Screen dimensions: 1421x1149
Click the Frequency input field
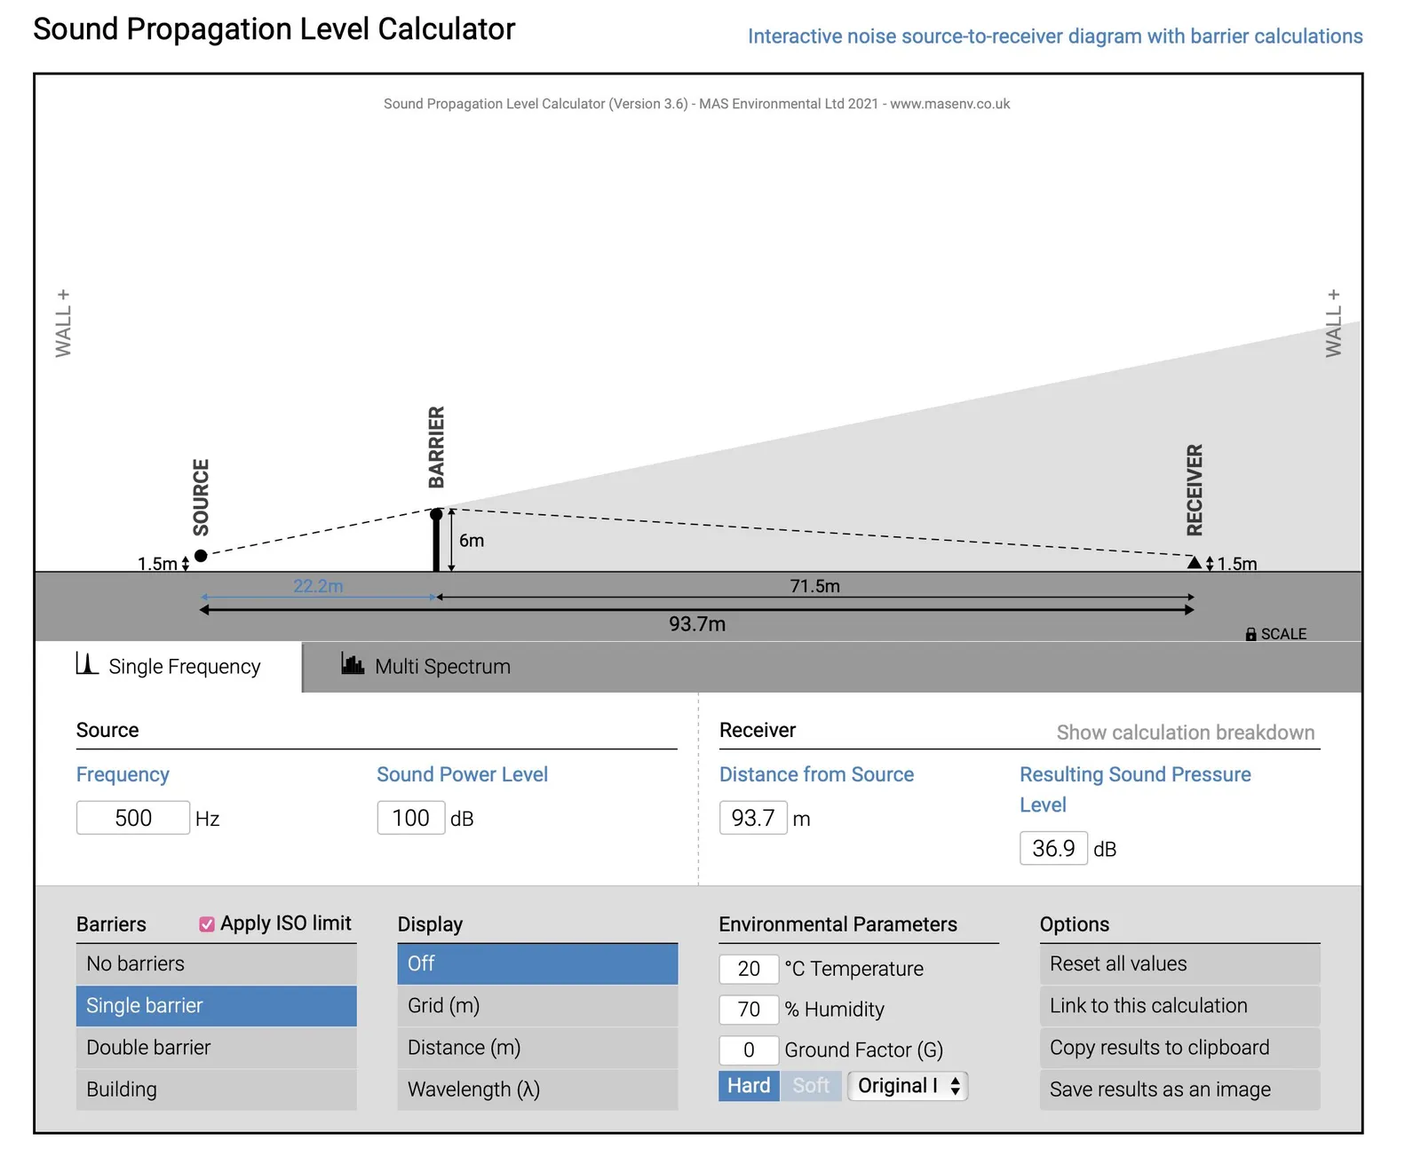(x=133, y=818)
